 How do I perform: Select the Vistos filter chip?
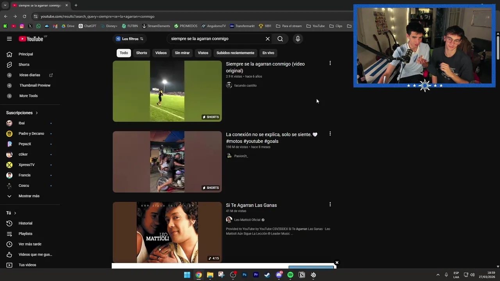[x=203, y=53]
